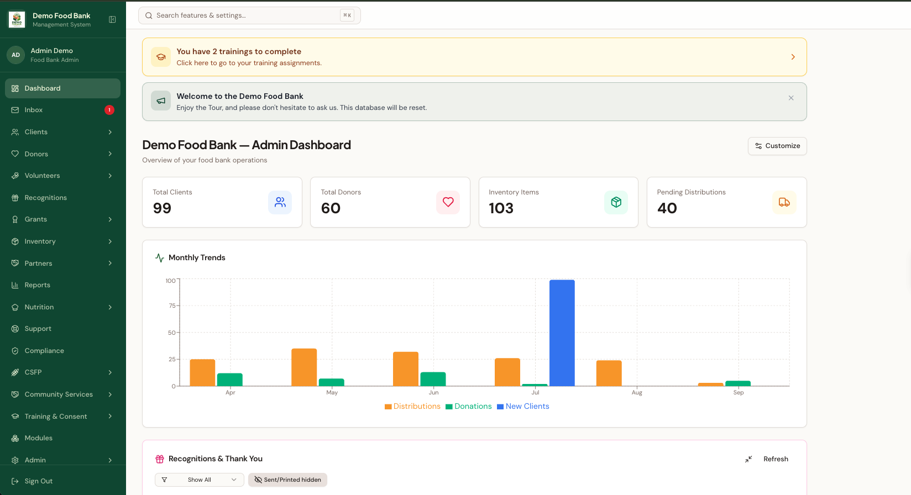
Task: Click the Customize dashboard button
Action: (x=777, y=146)
